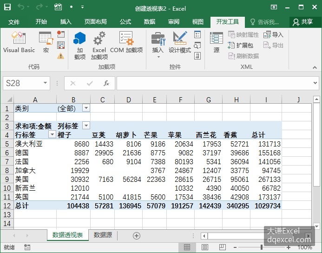Open the XML 源 pane
The width and height of the screenshot is (322, 253).
click(216, 42)
